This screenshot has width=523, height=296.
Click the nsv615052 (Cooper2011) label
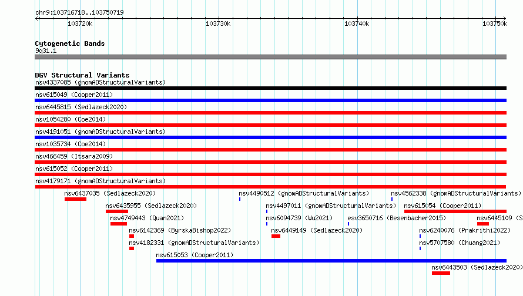pyautogui.click(x=74, y=169)
